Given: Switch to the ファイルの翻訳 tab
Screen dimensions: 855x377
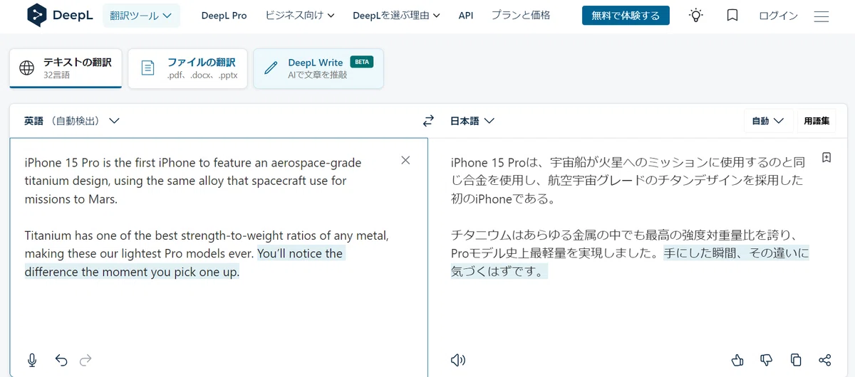Looking at the screenshot, I should (x=188, y=68).
